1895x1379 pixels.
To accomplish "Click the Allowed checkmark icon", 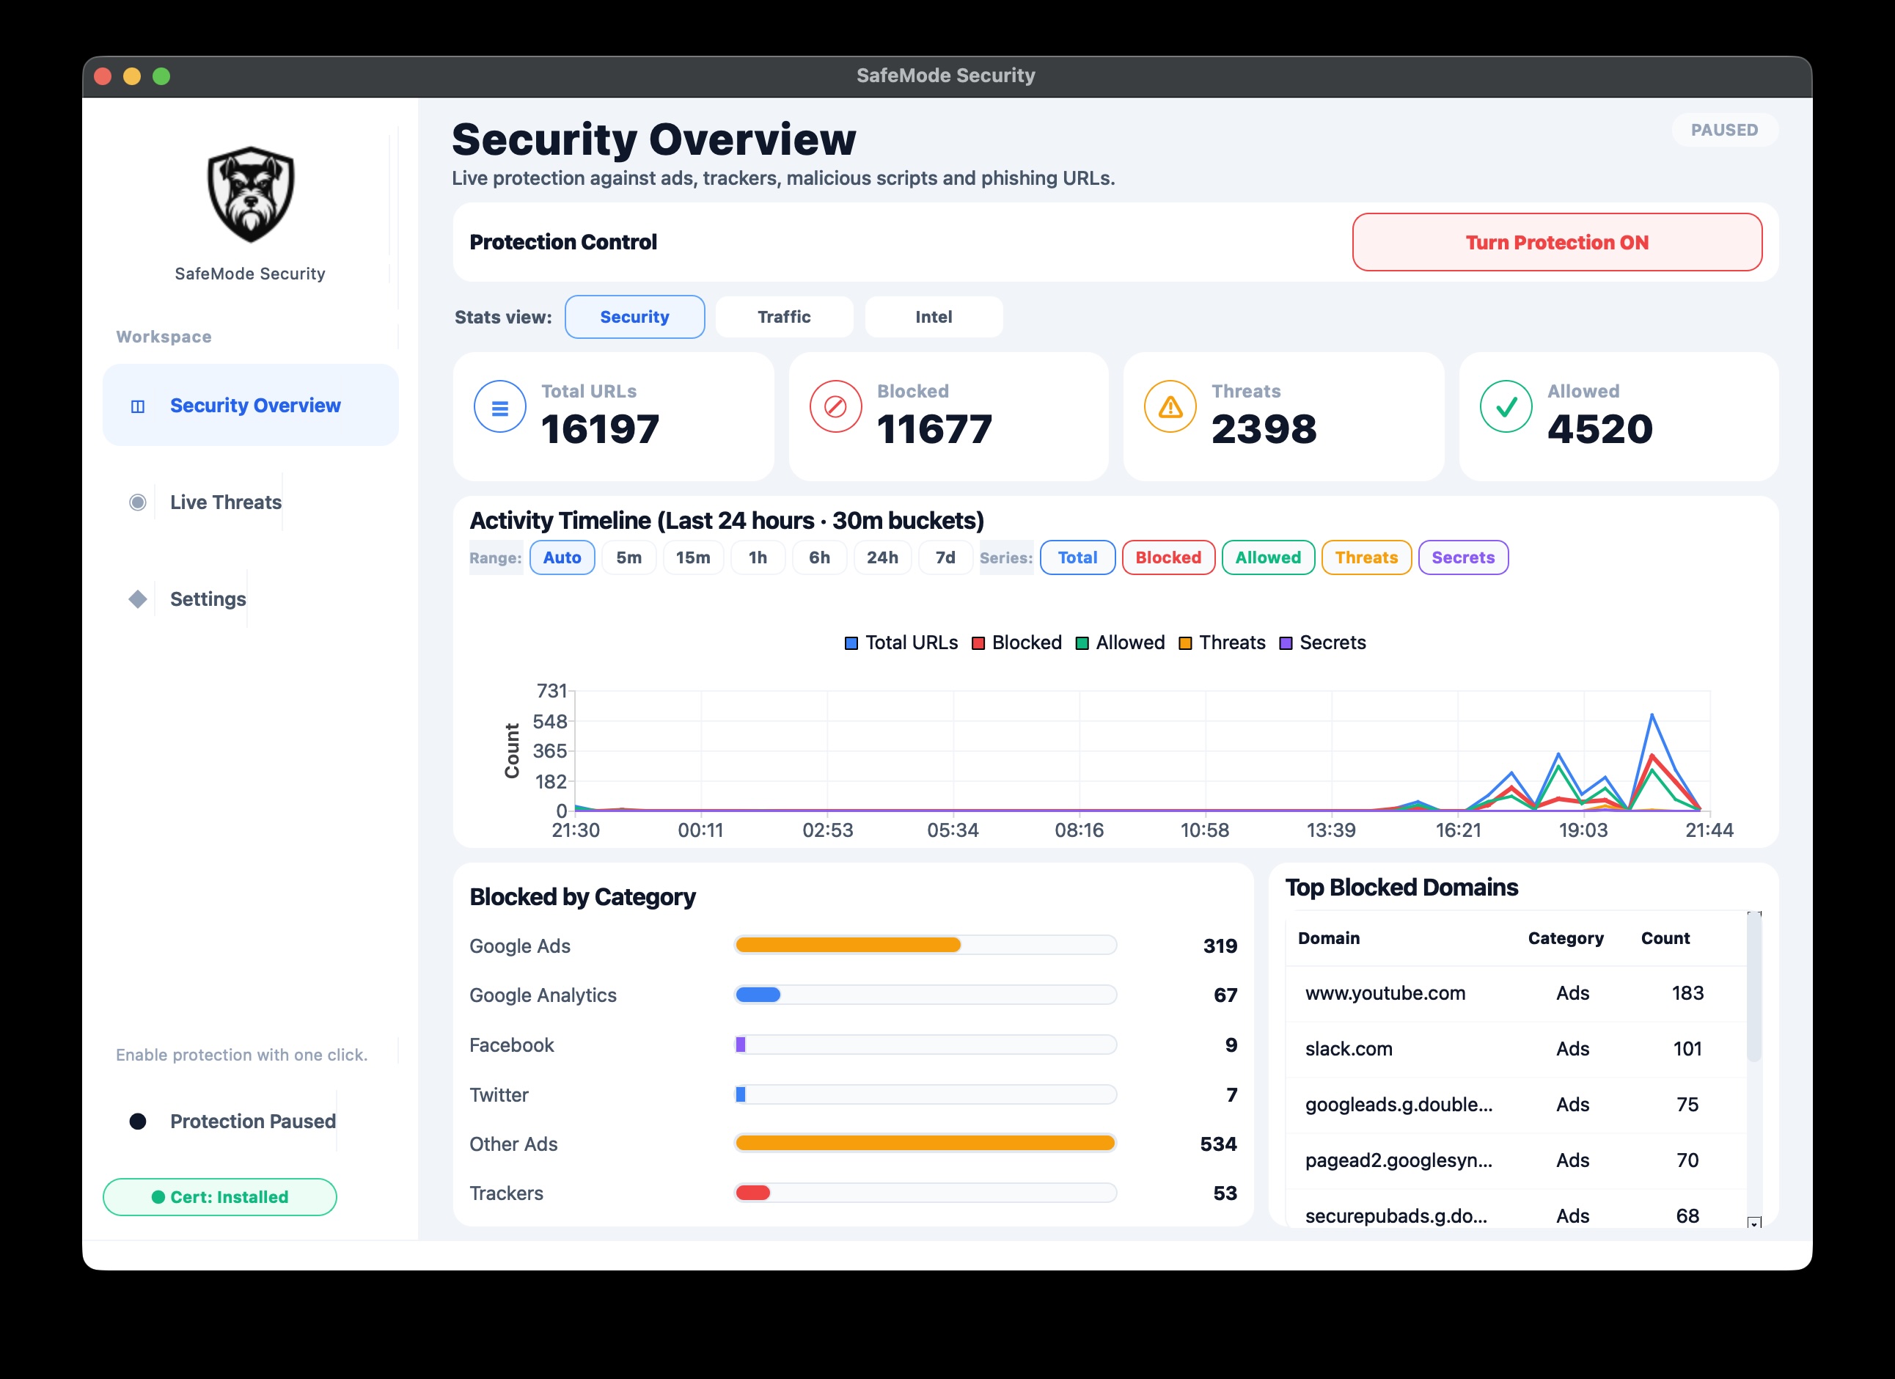I will [x=1506, y=407].
